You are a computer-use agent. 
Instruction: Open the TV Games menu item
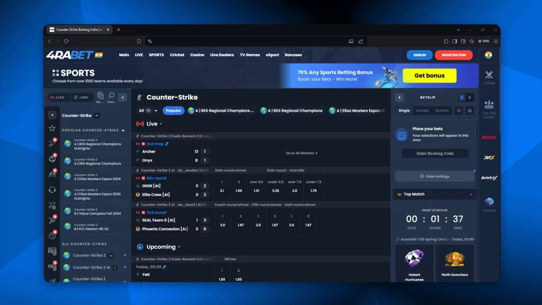[x=250, y=55]
